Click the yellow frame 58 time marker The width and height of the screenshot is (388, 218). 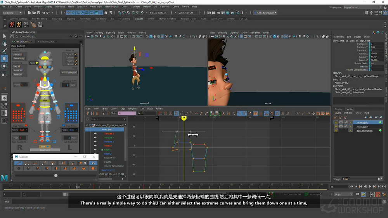[x=184, y=118]
